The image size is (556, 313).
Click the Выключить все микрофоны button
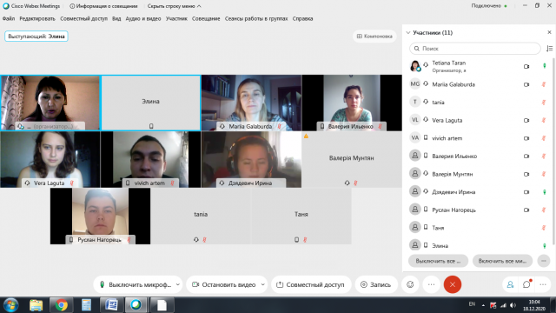(438, 261)
